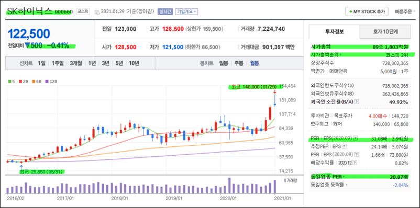Click the help icon next to 외국인소진율(B/A)
The height and width of the screenshot is (208, 420).
coord(357,102)
